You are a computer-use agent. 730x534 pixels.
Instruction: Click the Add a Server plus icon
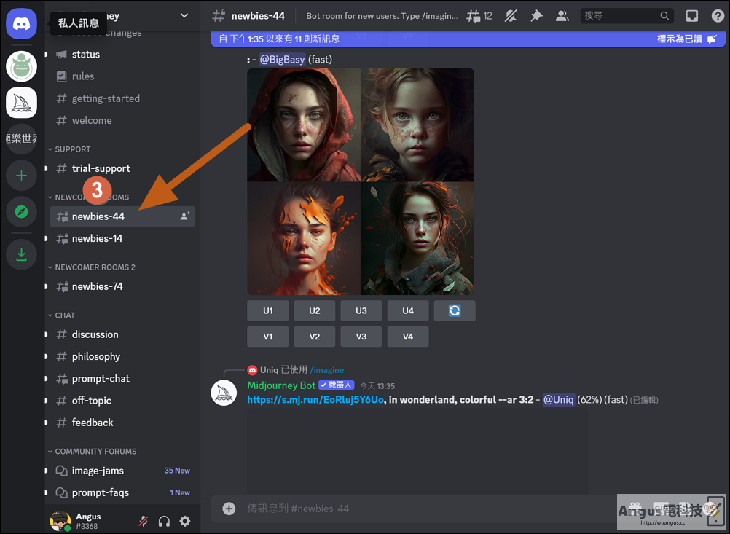(x=21, y=176)
